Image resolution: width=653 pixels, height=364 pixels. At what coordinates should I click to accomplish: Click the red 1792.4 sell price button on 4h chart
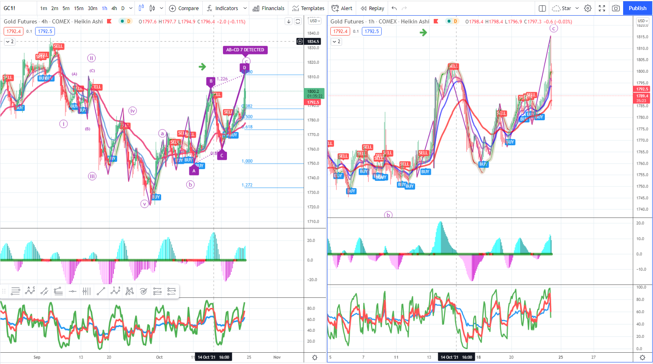[x=13, y=31]
